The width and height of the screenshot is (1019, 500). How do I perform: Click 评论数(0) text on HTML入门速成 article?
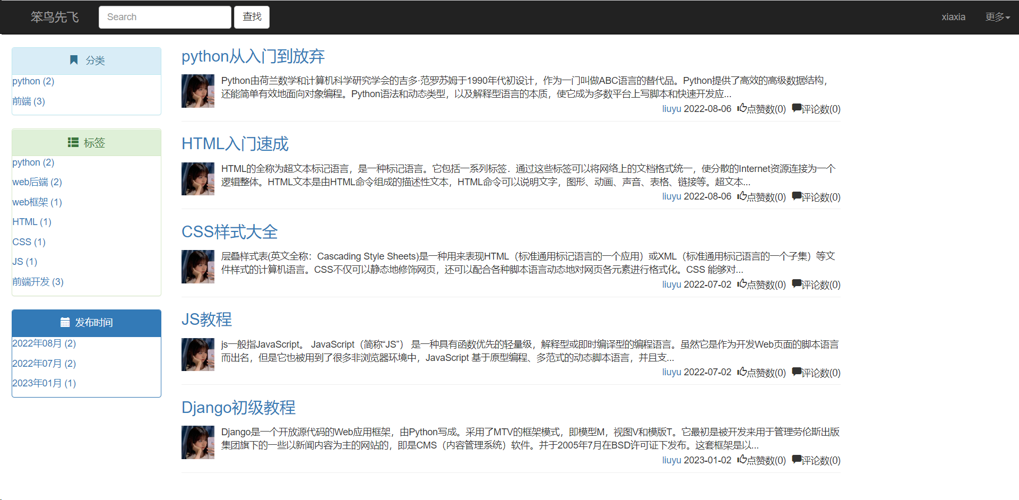[821, 197]
